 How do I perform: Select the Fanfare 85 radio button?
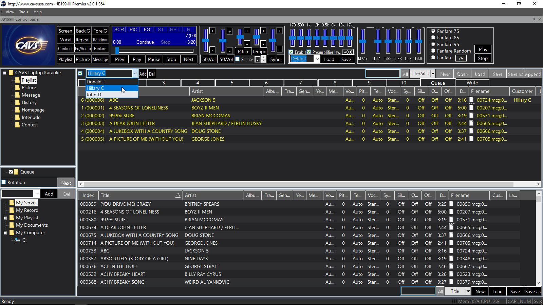tap(433, 38)
